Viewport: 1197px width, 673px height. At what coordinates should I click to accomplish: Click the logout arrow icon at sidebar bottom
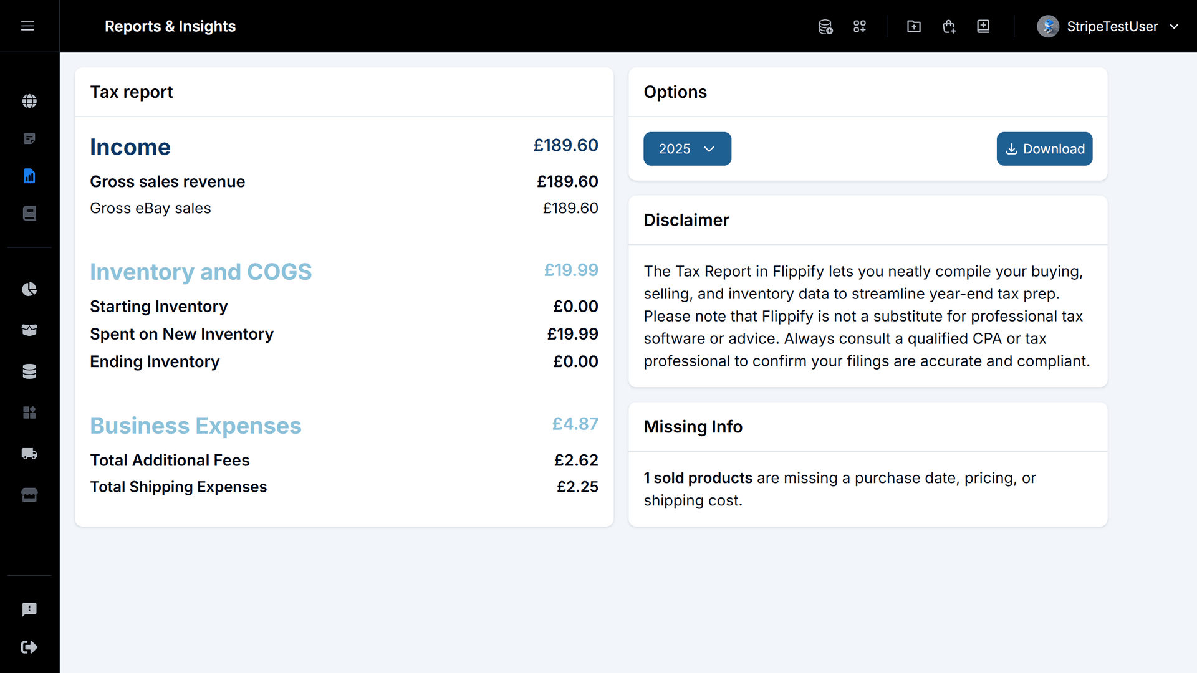click(x=29, y=647)
